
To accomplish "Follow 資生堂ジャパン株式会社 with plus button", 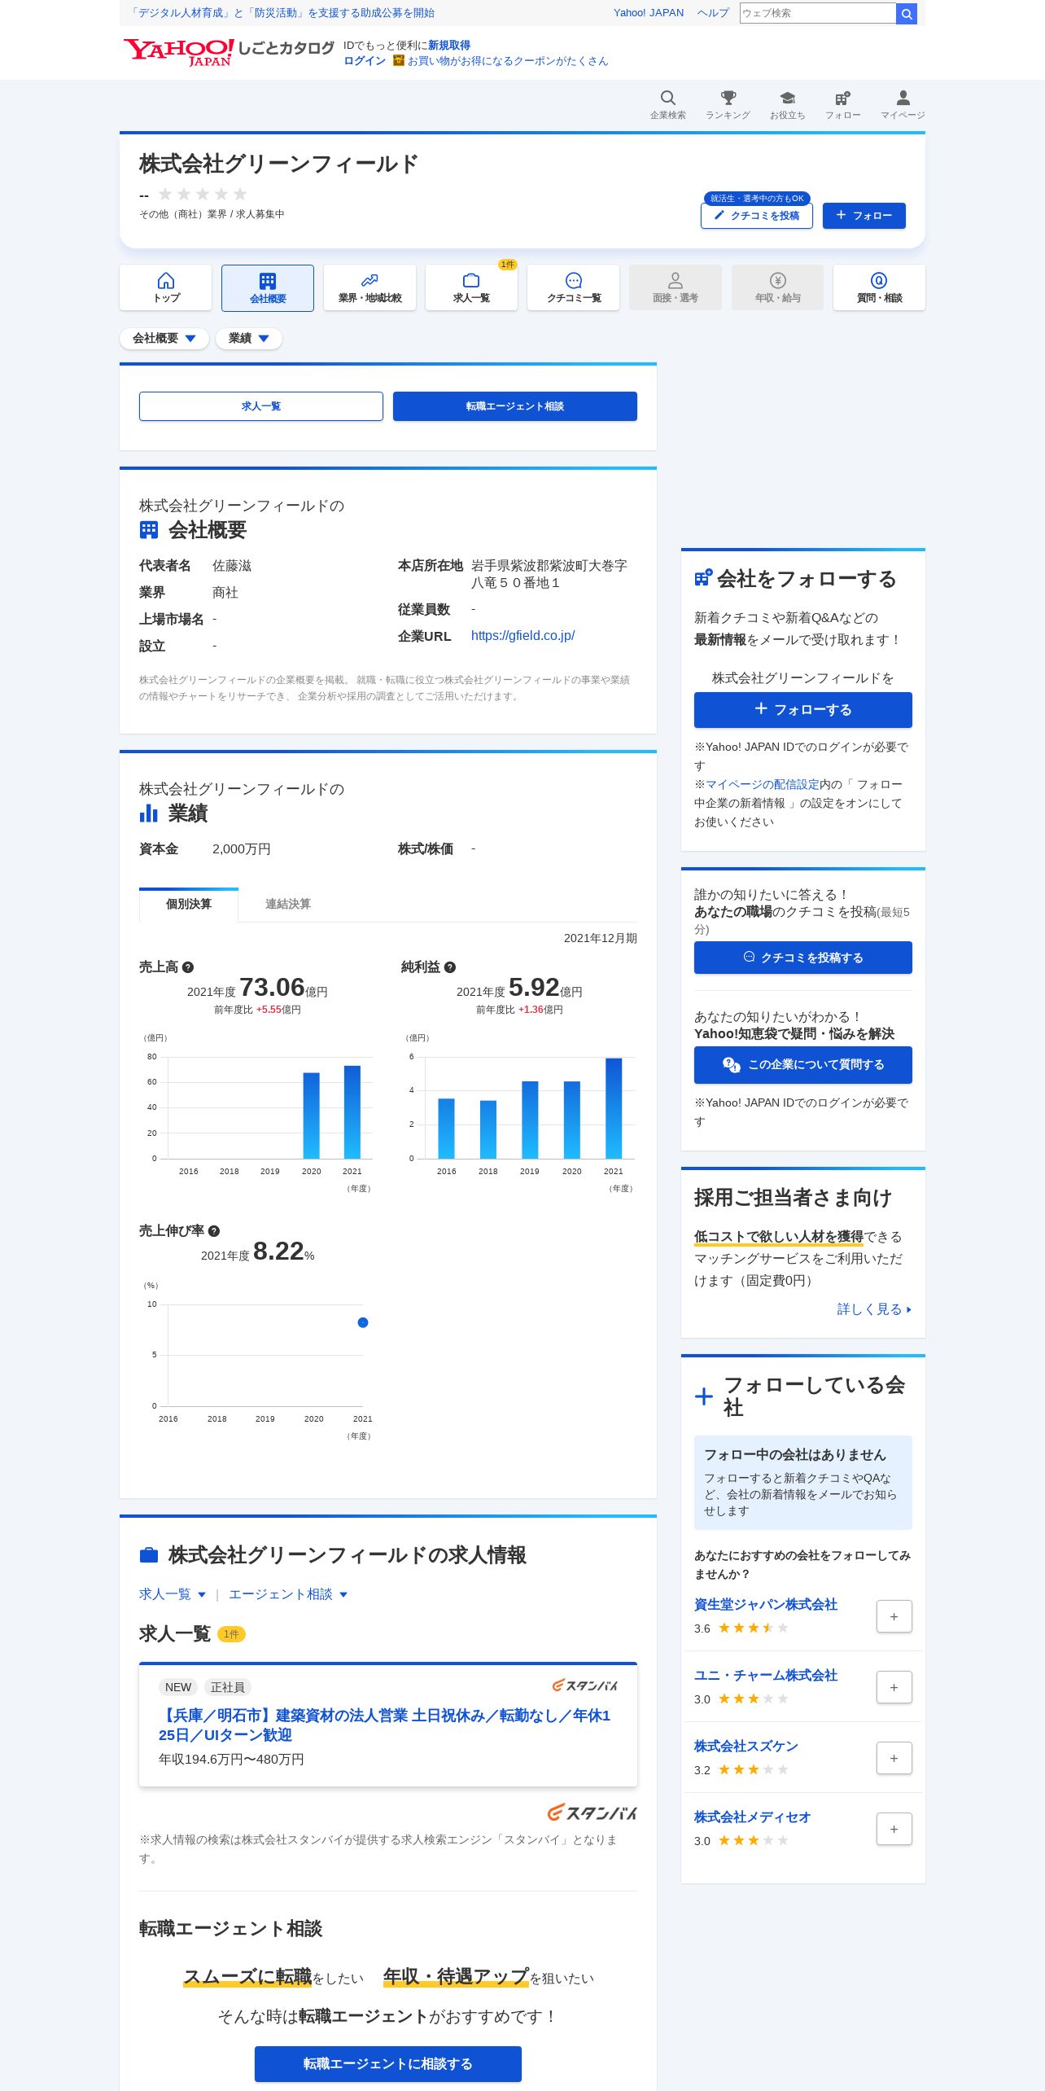I will pos(894,1616).
